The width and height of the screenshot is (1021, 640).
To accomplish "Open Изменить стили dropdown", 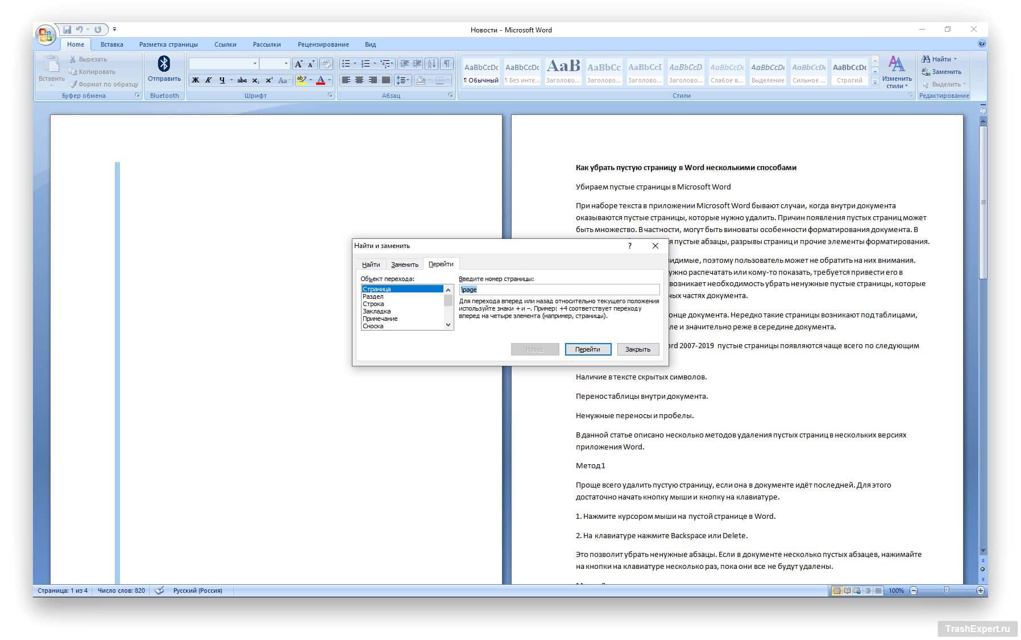I will tap(897, 72).
